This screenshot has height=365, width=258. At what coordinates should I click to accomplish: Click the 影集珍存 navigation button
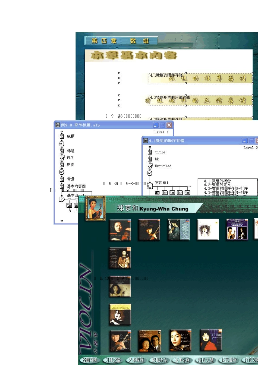pyautogui.click(x=159, y=360)
